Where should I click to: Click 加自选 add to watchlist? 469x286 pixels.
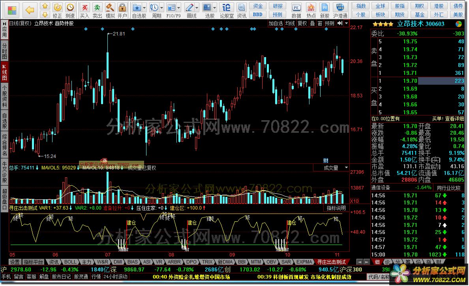click(x=276, y=23)
